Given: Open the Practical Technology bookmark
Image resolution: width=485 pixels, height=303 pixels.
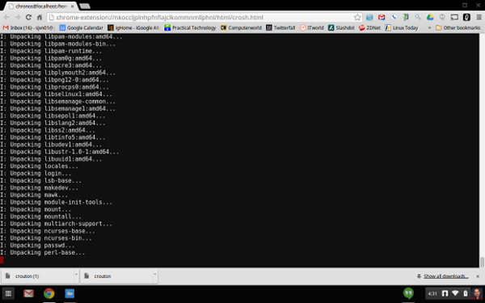Looking at the screenshot, I should coord(190,27).
